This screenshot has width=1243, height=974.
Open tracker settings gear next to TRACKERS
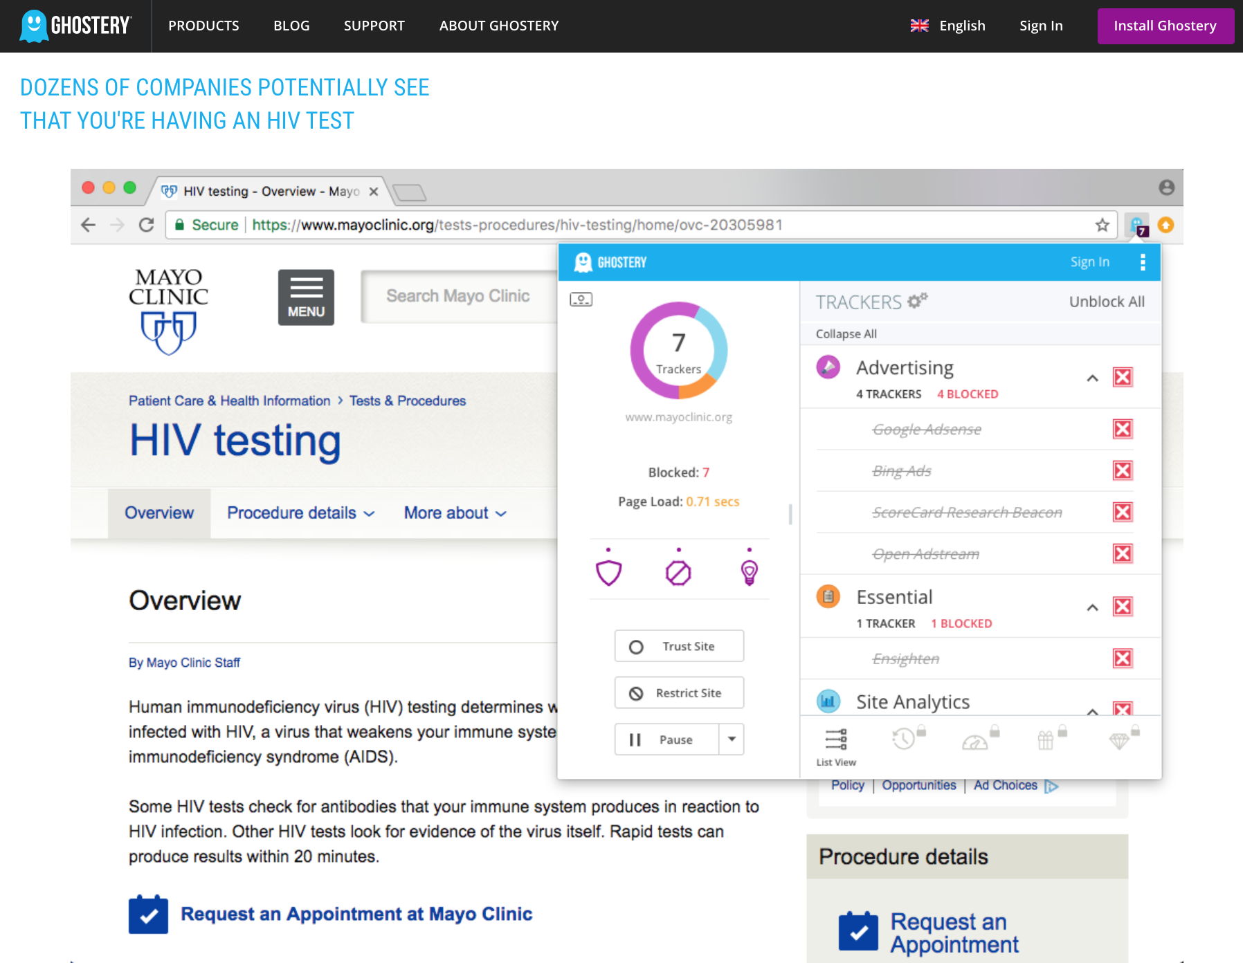917,301
